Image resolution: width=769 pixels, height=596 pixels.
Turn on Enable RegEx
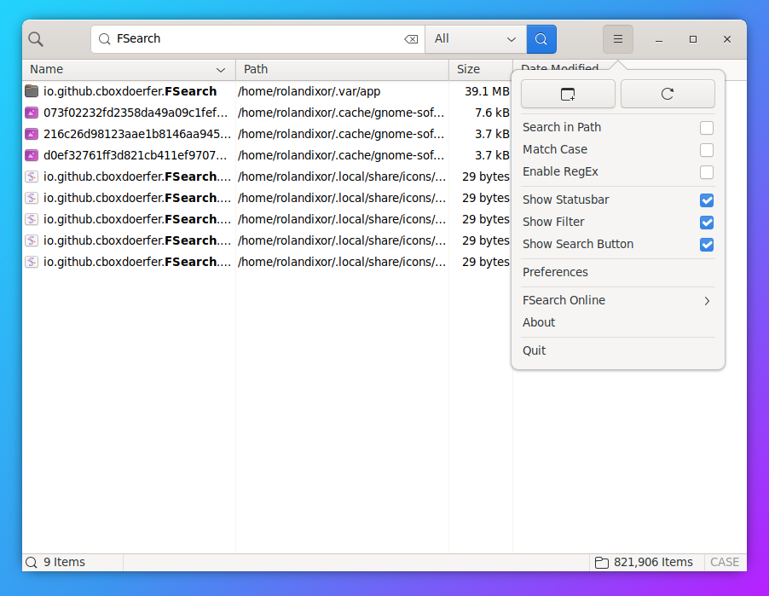(x=707, y=171)
